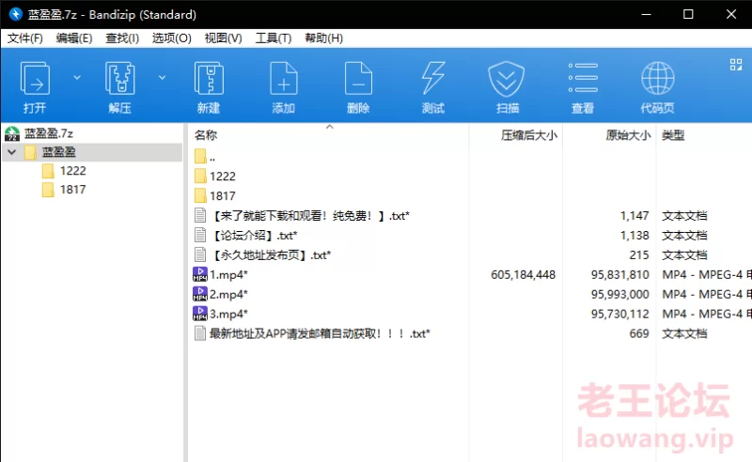Open the 视图(V) menu
The image size is (752, 462).
[223, 38]
